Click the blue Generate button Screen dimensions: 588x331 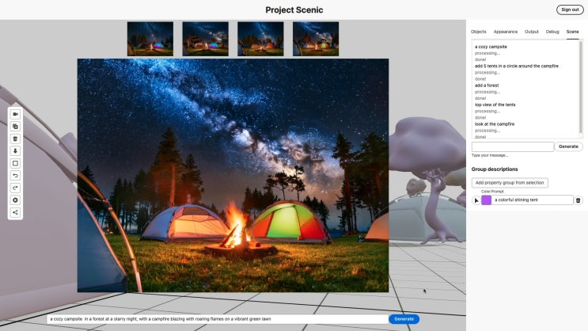click(404, 319)
